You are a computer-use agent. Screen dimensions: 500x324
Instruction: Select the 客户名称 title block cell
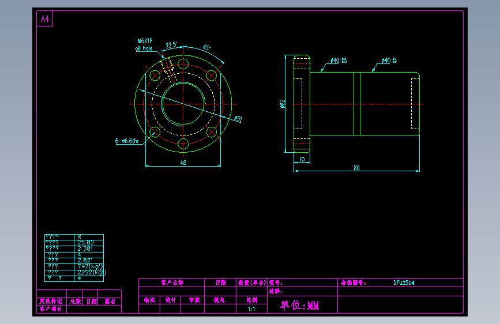[171, 283]
